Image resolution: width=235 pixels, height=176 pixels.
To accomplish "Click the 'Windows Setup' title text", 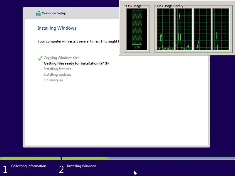I will tap(54, 13).
